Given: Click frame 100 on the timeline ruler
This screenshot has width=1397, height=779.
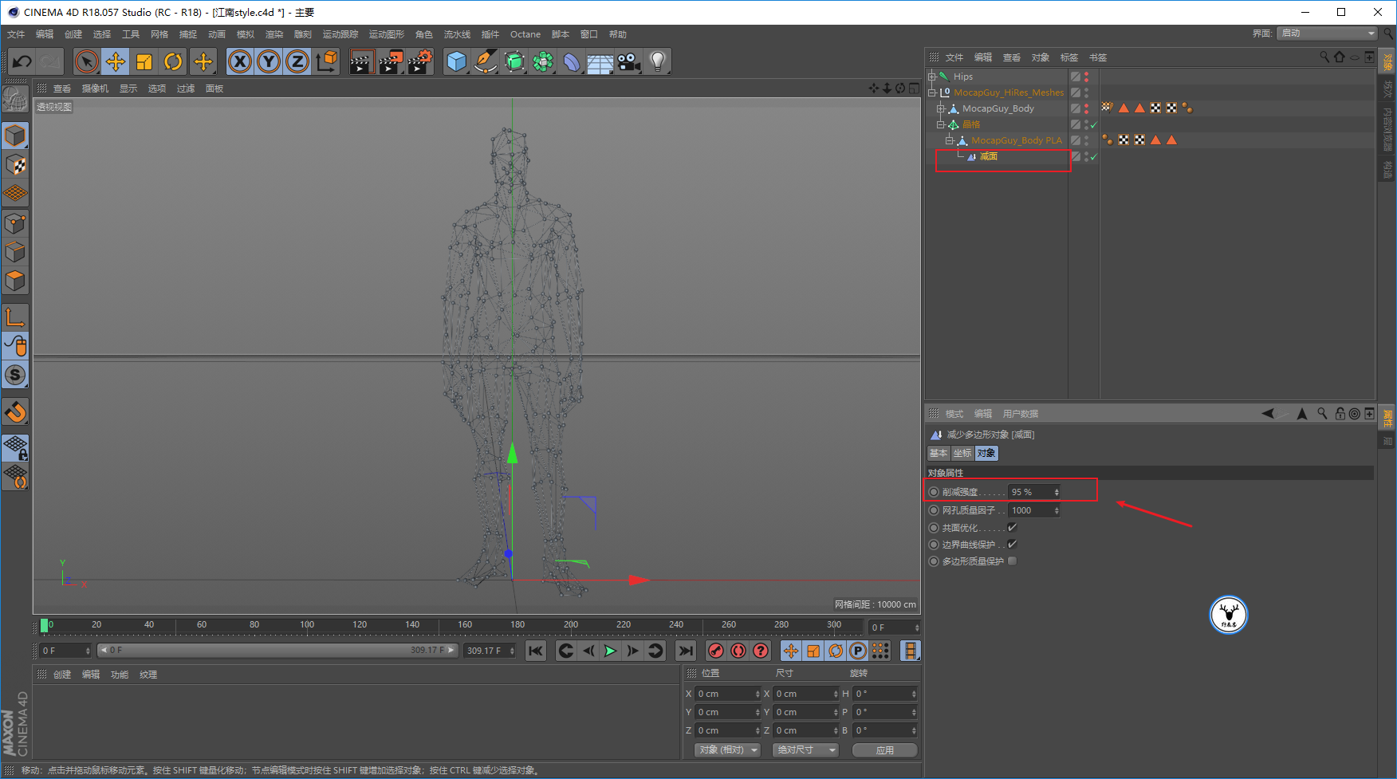Looking at the screenshot, I should click(x=307, y=625).
